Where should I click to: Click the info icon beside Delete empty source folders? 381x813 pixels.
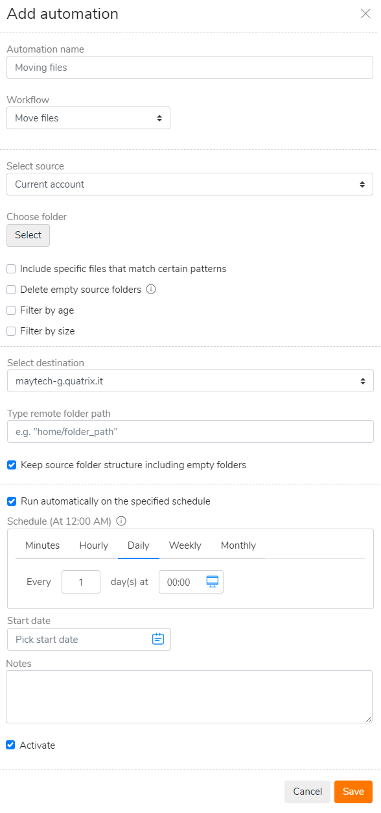pos(151,290)
